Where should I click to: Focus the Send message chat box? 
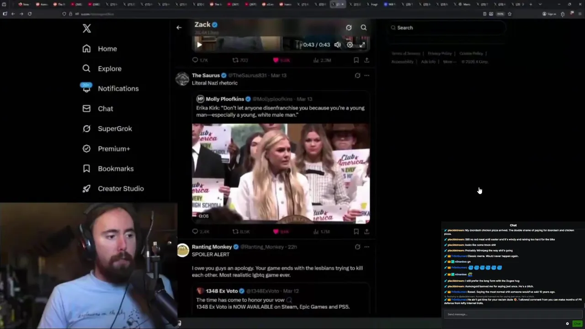tap(513, 314)
